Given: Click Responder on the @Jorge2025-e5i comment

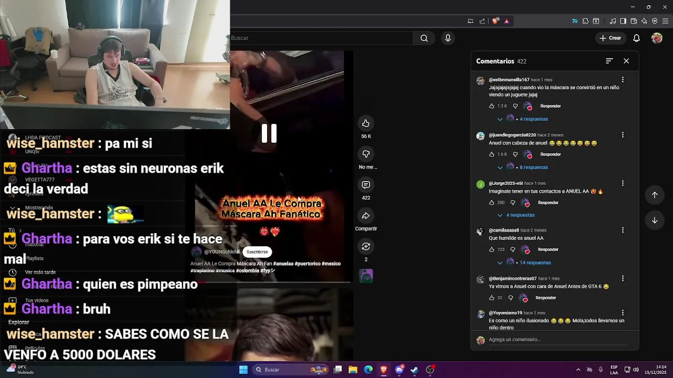Looking at the screenshot, I should [548, 203].
